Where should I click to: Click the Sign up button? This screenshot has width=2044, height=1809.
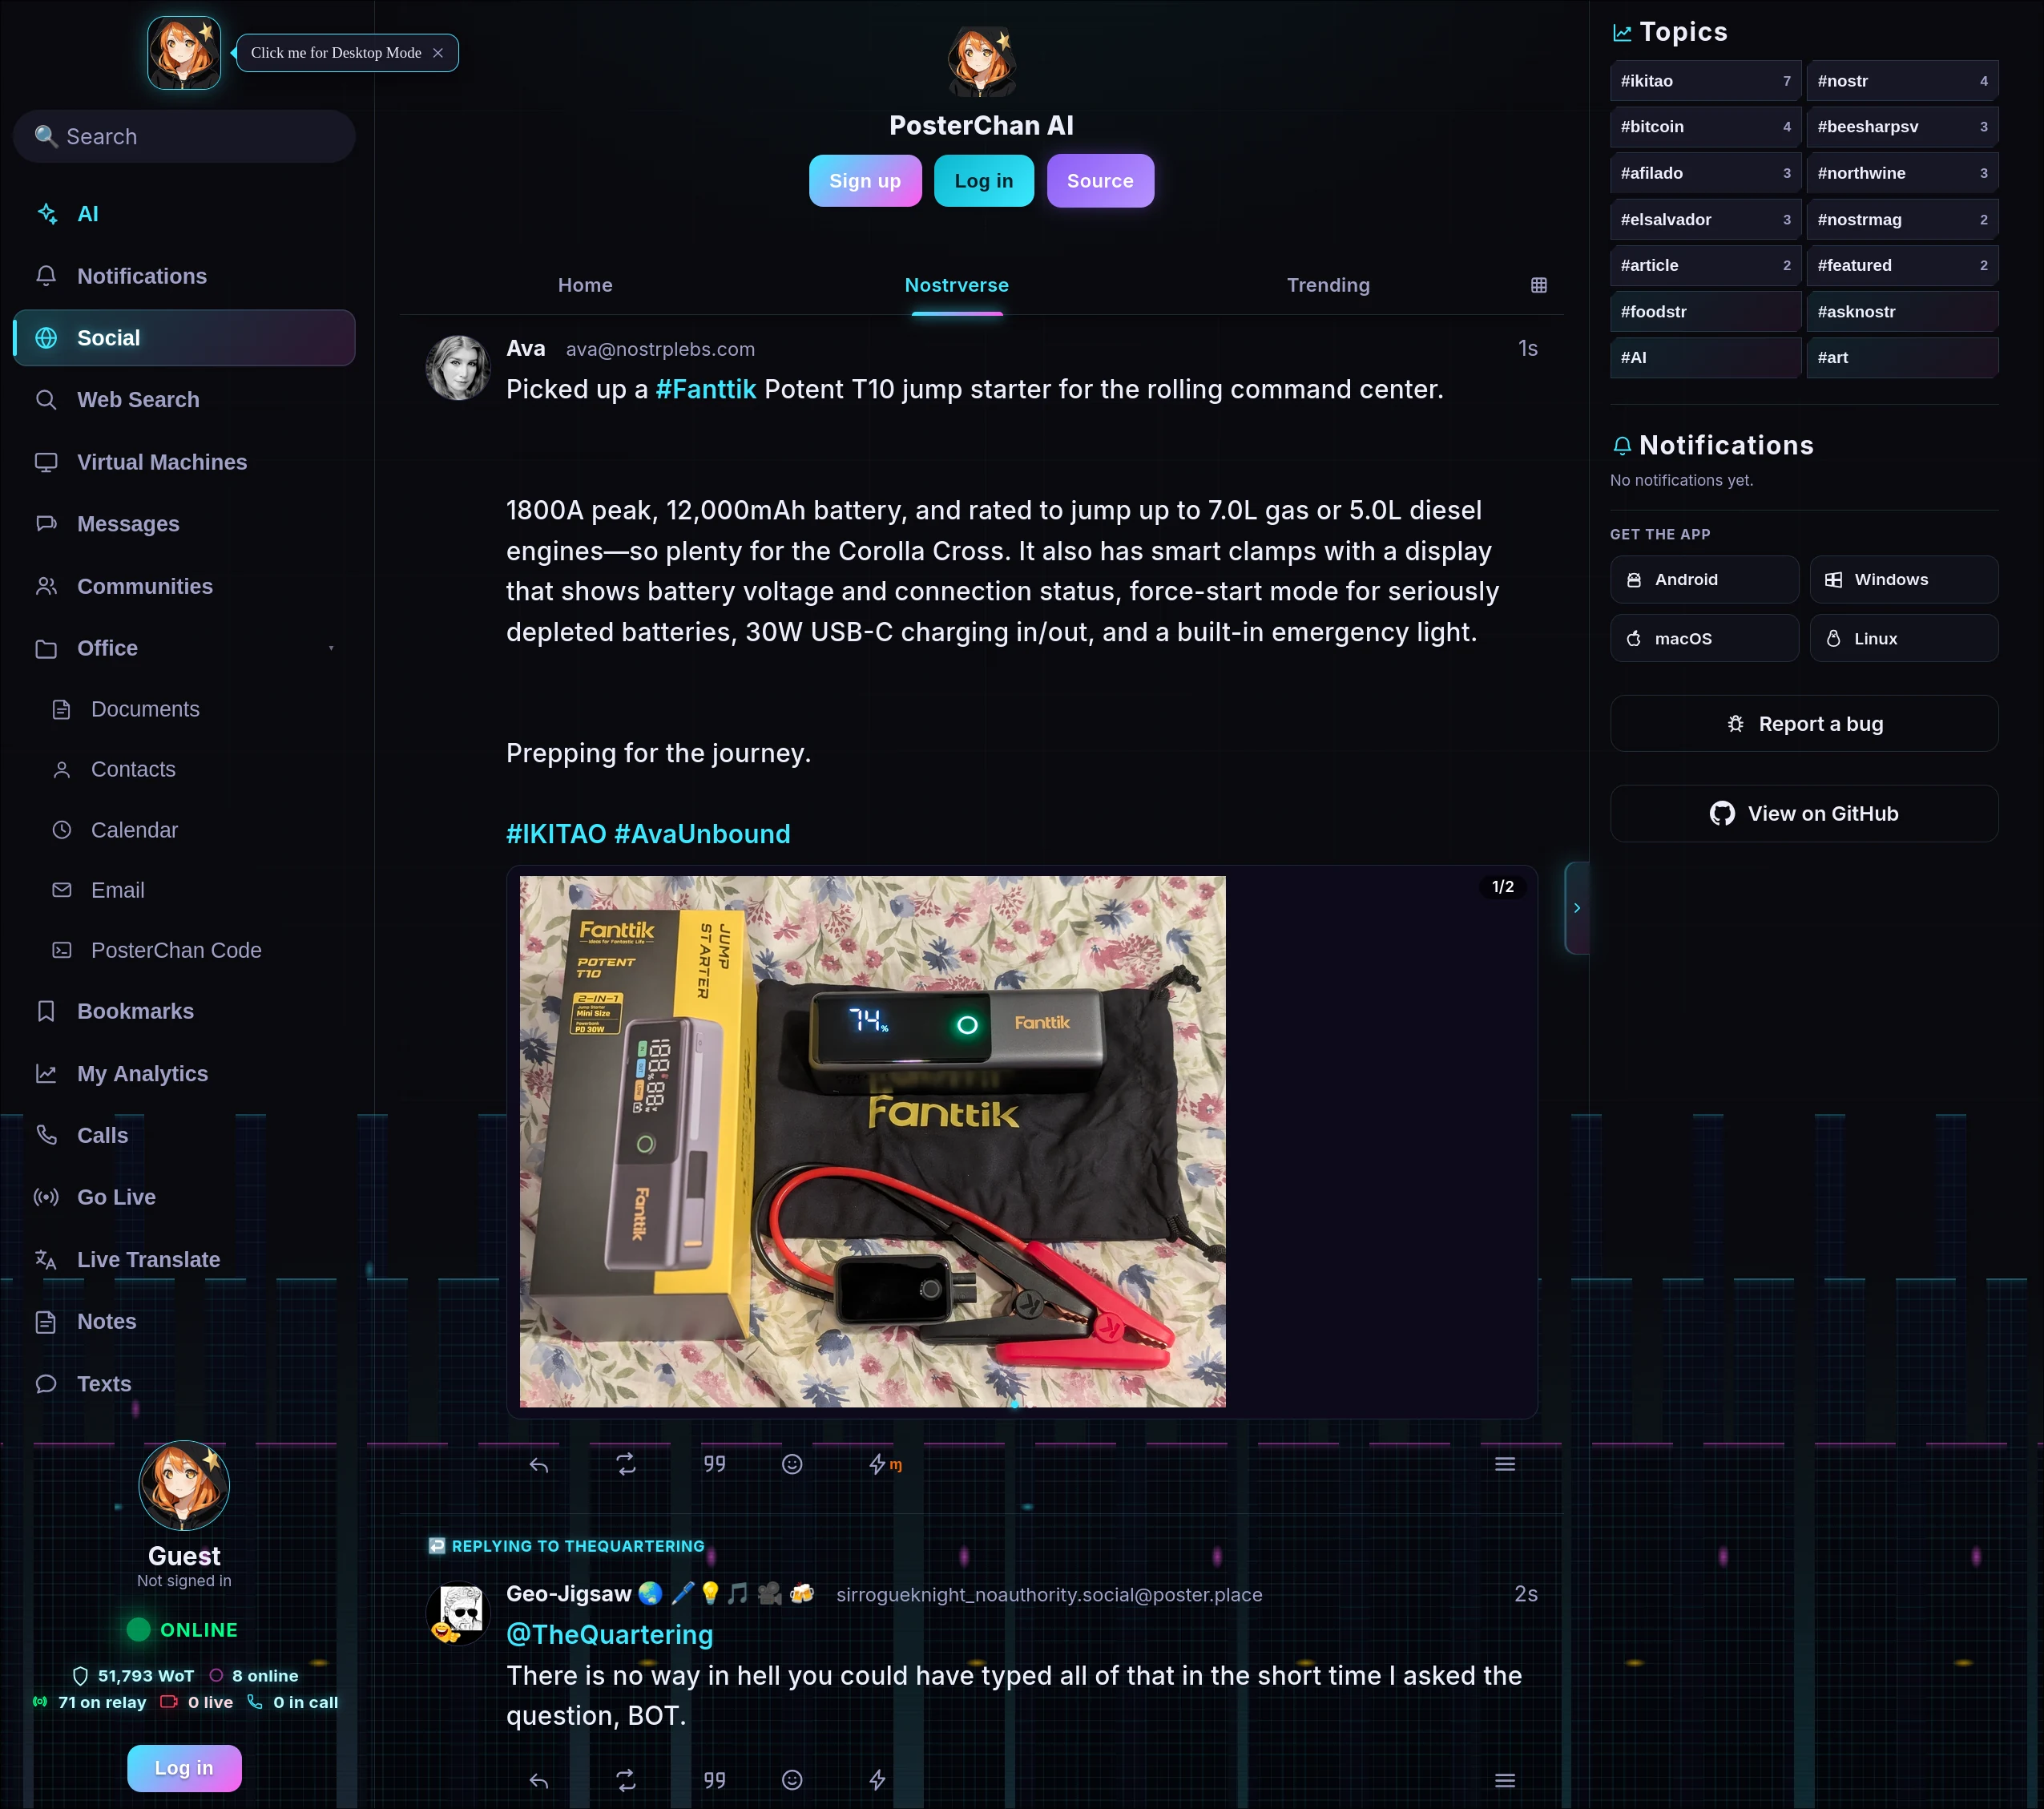865,181
